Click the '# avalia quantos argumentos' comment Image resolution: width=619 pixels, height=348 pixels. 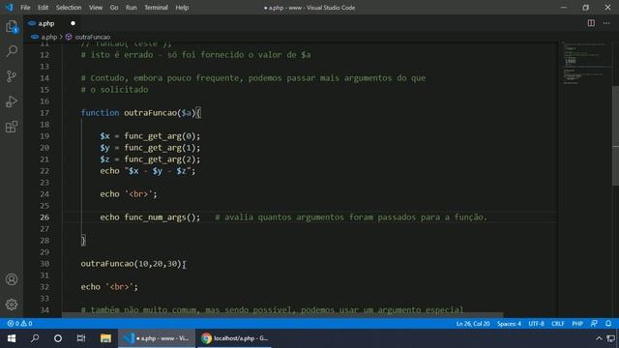coord(351,217)
